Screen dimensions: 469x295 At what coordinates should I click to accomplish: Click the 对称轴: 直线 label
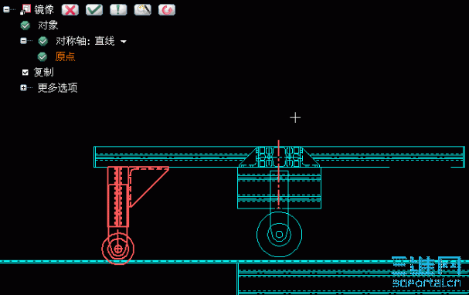(85, 41)
